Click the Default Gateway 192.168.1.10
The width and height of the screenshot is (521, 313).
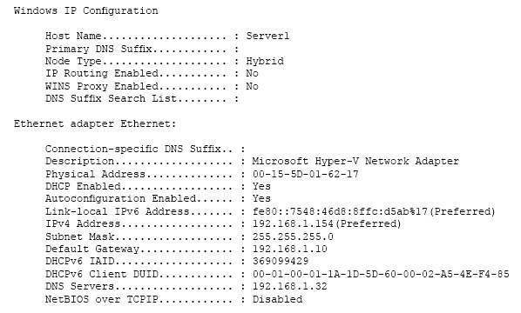tap(290, 249)
